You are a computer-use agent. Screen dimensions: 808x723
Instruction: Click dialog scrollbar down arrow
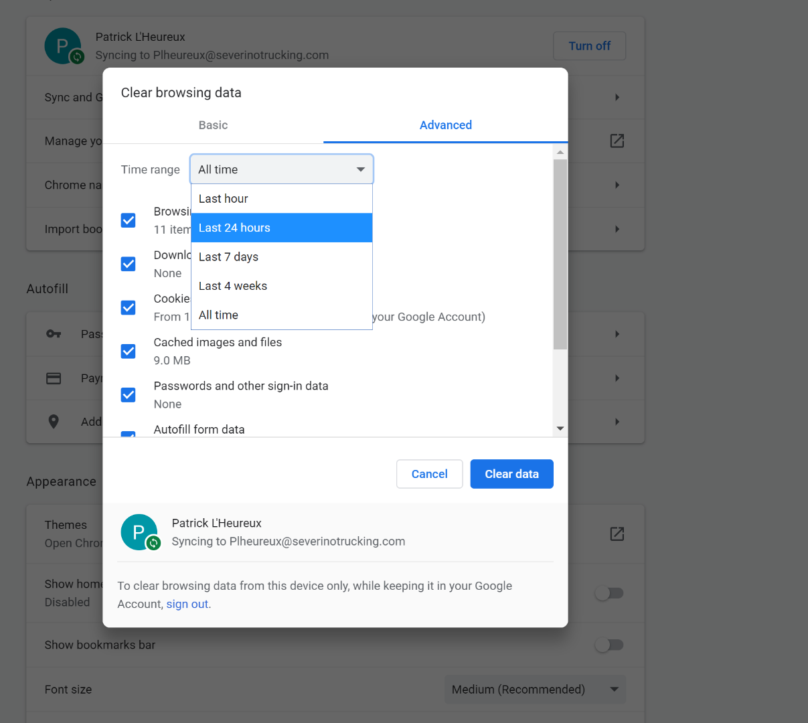560,428
